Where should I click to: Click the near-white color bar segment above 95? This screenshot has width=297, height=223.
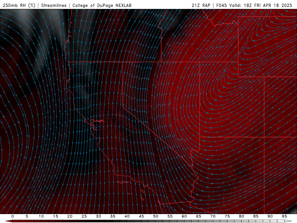(x=288, y=221)
